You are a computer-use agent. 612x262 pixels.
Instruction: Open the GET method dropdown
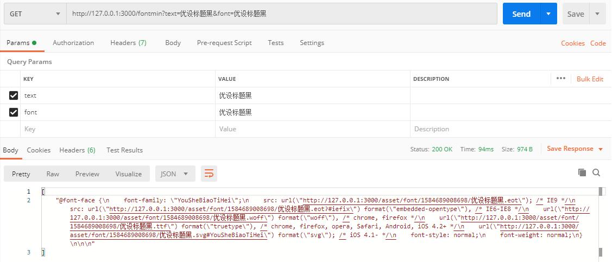[x=34, y=14]
